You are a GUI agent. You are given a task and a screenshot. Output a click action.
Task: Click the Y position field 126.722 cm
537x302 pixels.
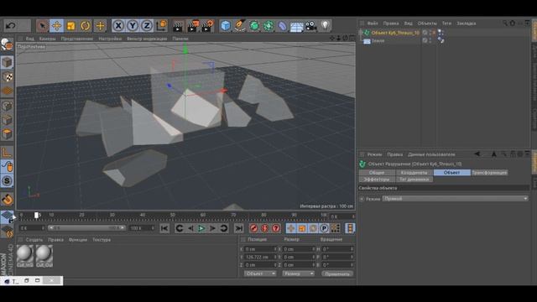coord(261,258)
